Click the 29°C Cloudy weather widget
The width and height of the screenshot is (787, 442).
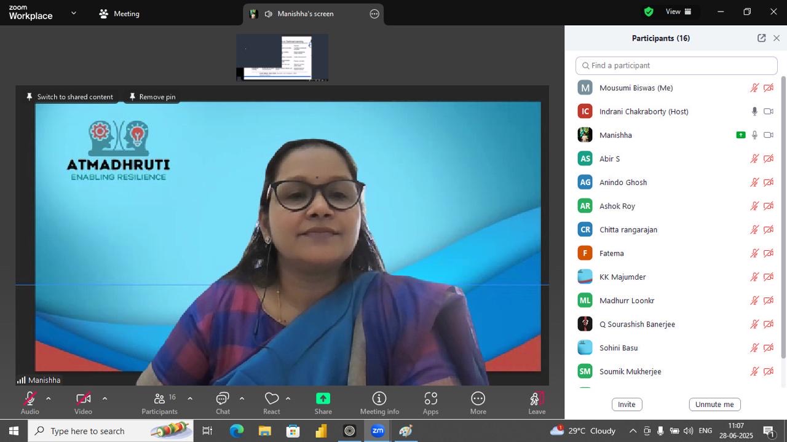coord(583,431)
